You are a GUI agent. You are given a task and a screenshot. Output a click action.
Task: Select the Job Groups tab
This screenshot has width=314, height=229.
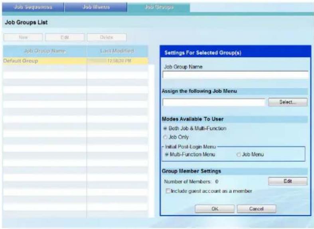point(159,8)
